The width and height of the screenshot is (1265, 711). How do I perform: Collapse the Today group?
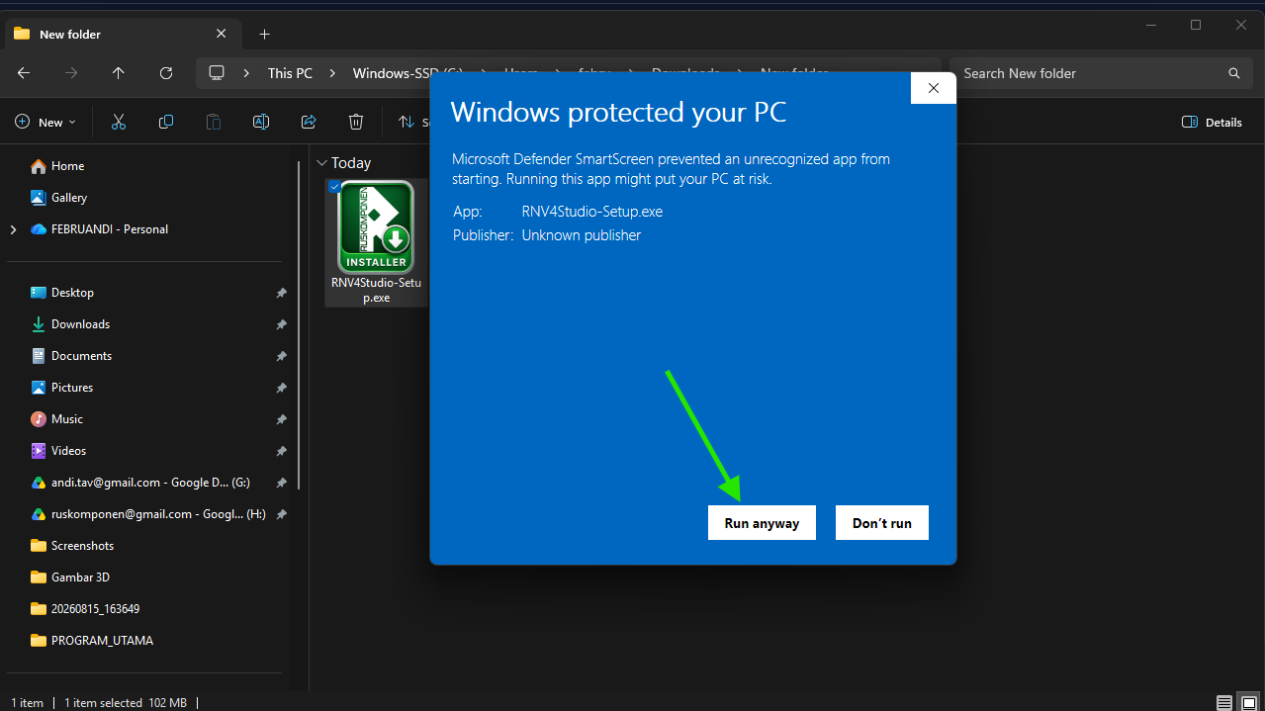pyautogui.click(x=320, y=163)
